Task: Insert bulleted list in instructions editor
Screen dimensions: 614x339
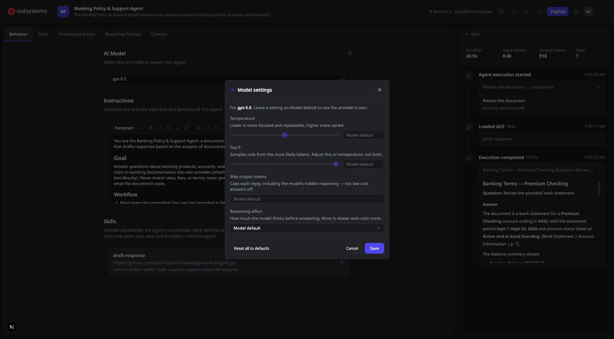Action: (207, 128)
